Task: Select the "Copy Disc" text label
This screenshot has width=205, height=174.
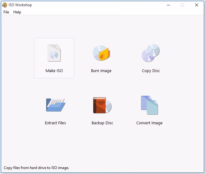Action: click(x=151, y=71)
